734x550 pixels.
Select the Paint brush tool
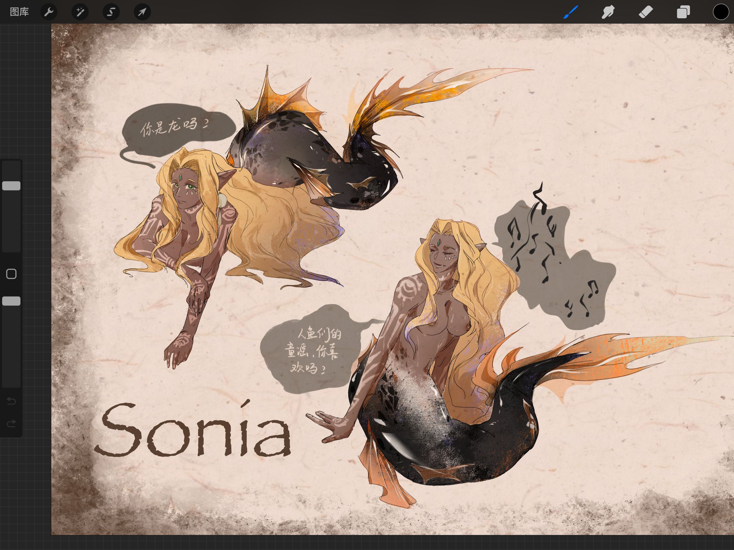(x=571, y=12)
